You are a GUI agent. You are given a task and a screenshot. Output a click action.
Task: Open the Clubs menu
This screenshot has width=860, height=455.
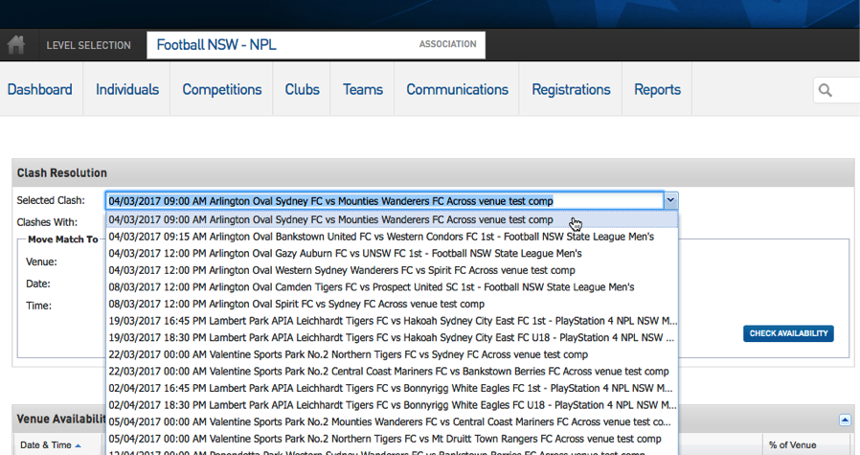pos(303,89)
